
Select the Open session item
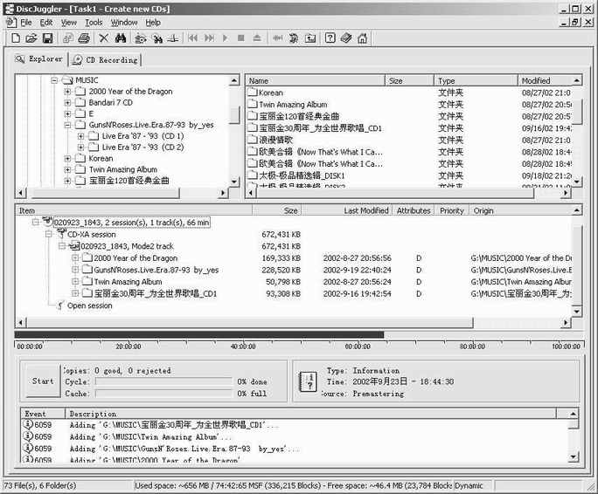pyautogui.click(x=90, y=305)
